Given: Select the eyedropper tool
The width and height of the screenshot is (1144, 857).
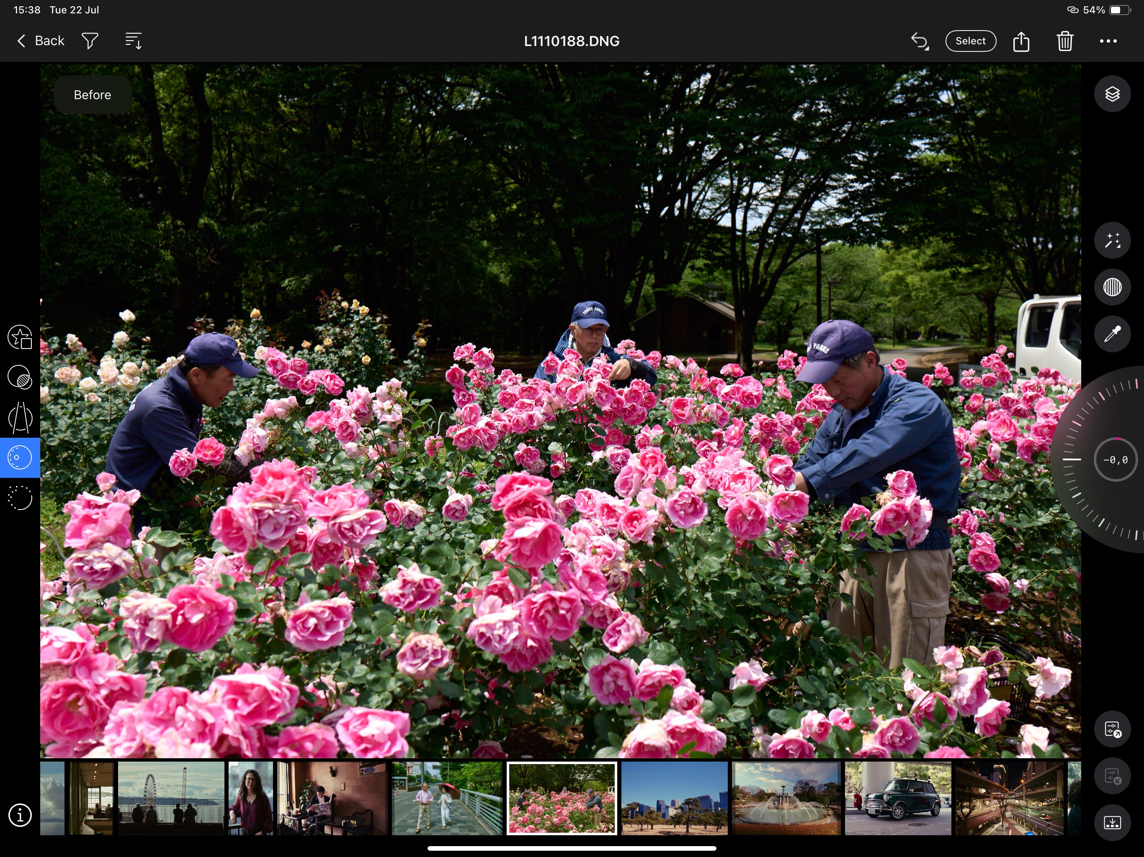Looking at the screenshot, I should pyautogui.click(x=1113, y=334).
